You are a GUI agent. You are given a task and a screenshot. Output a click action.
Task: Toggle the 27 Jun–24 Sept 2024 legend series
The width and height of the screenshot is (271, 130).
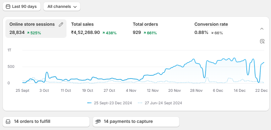(x=160, y=103)
